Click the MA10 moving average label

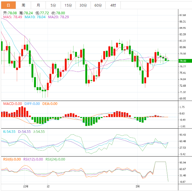click(35, 17)
